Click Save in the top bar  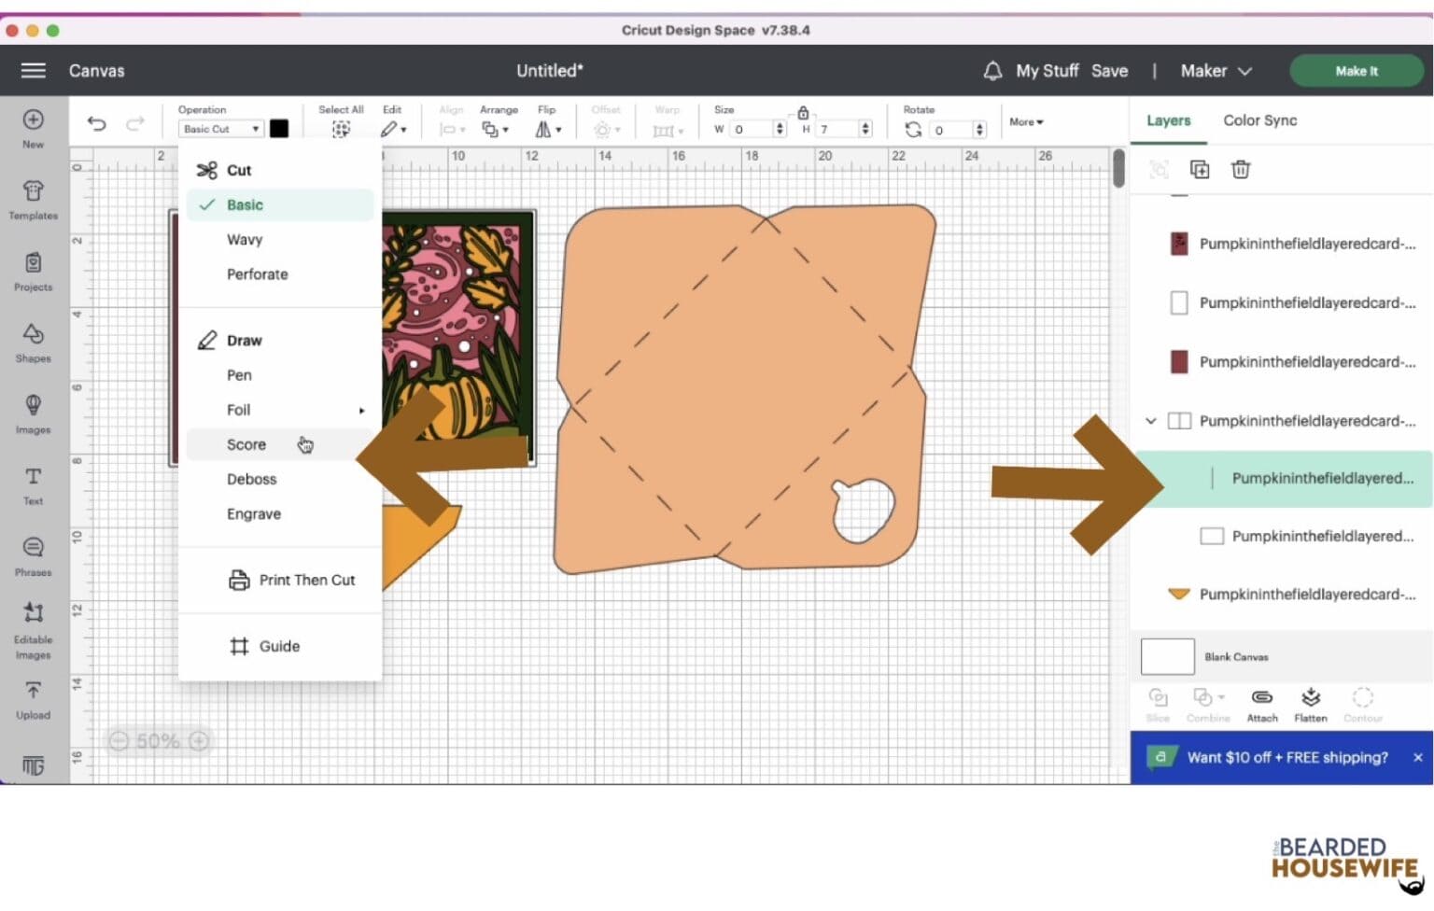[1109, 71]
